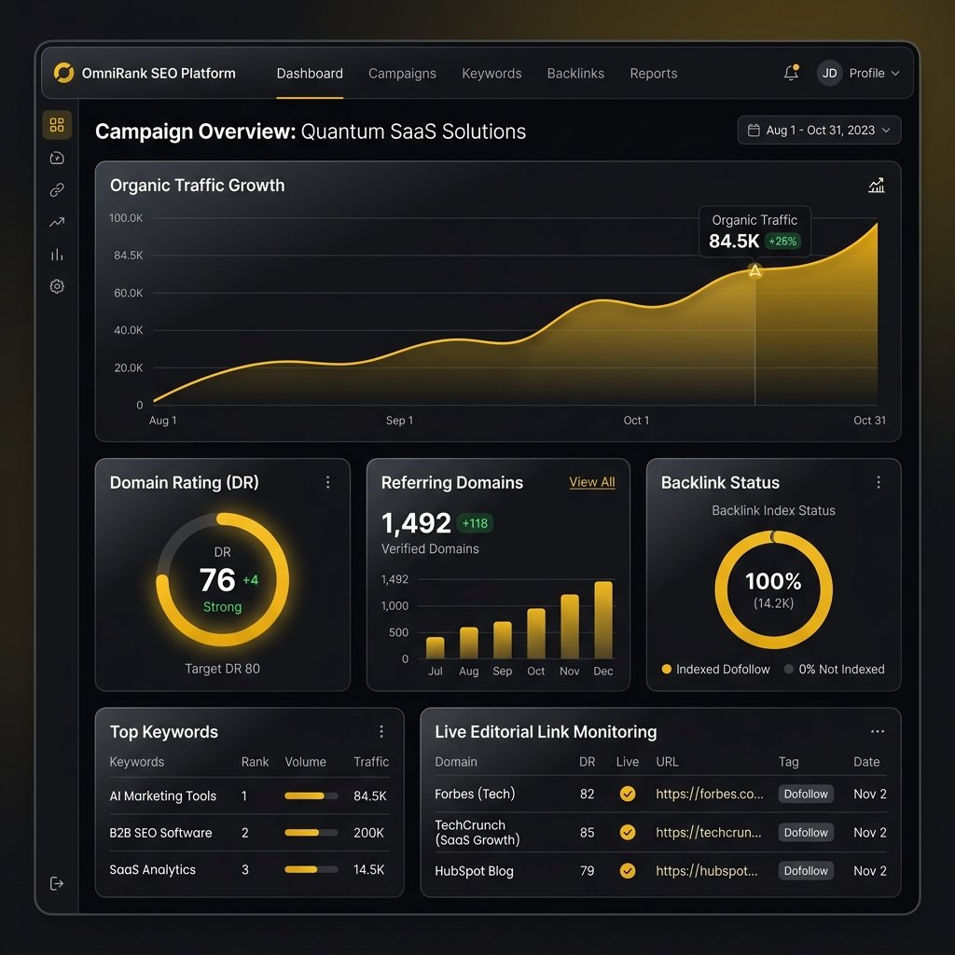Open the speed gauge sidebar icon

point(57,158)
